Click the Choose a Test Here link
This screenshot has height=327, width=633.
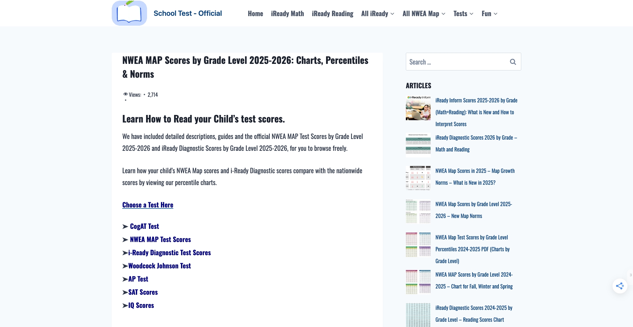[x=148, y=204]
